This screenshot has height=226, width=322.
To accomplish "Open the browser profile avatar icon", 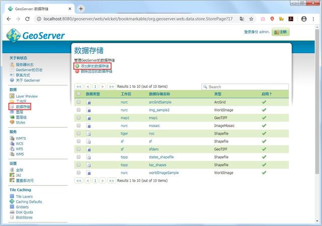I will [304, 19].
